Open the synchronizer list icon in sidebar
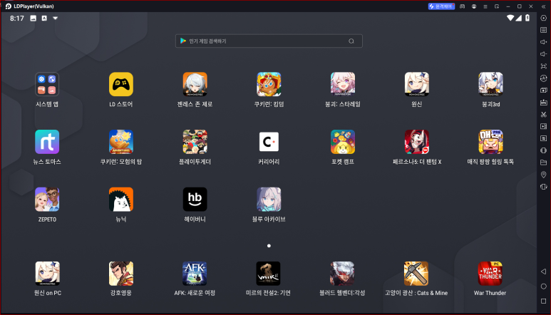 (544, 138)
